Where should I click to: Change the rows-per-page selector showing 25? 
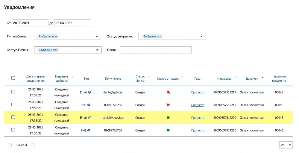[x=286, y=145]
